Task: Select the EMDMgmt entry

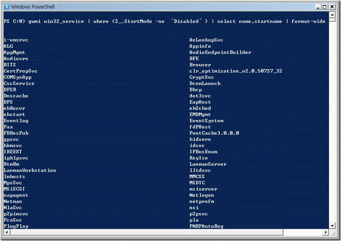Action: pyautogui.click(x=200, y=114)
